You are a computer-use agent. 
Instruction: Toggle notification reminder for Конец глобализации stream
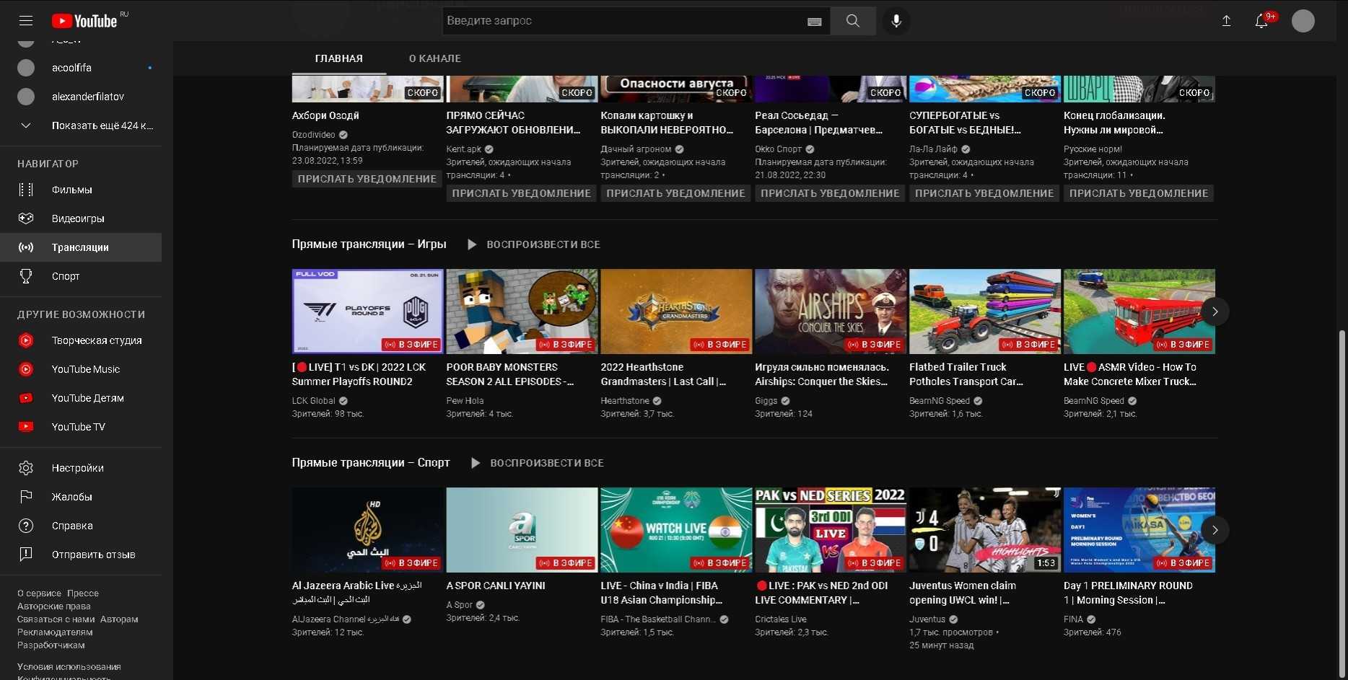1138,193
